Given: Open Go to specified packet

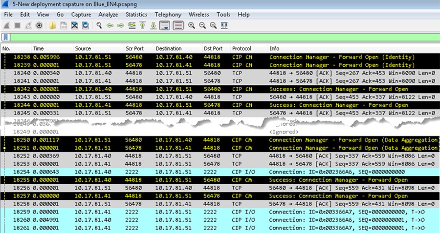Looking at the screenshot, I should tap(132, 26).
